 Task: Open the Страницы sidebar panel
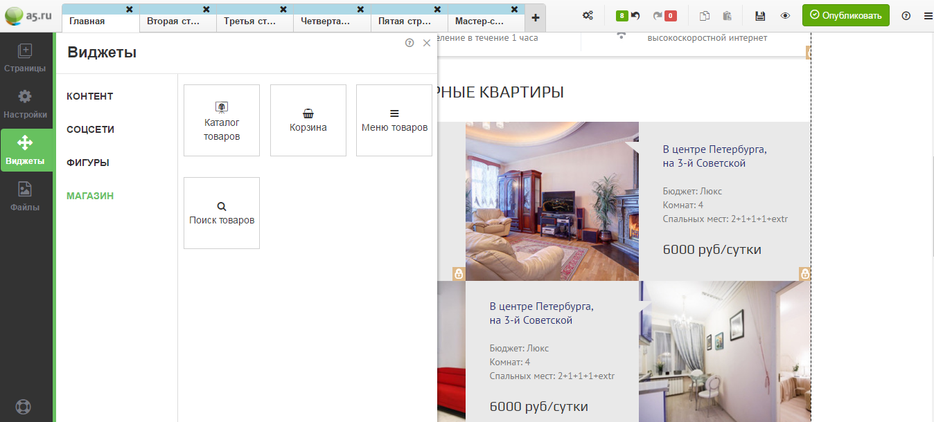pos(25,59)
